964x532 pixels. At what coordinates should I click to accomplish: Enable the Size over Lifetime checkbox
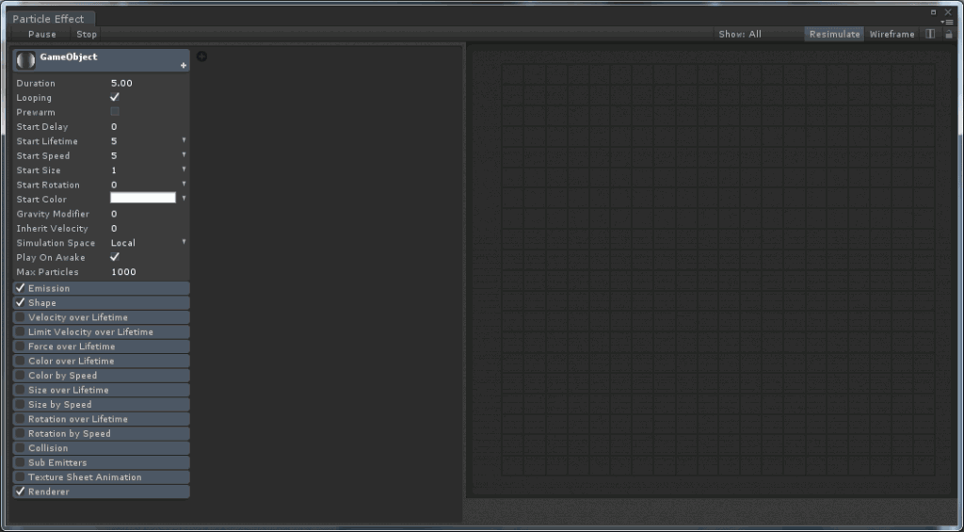(21, 390)
